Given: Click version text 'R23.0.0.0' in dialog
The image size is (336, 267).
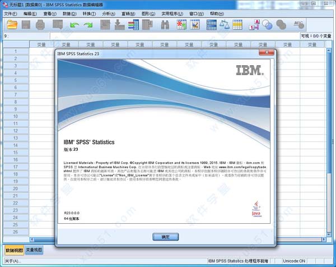Looking at the screenshot, I should [x=72, y=213].
